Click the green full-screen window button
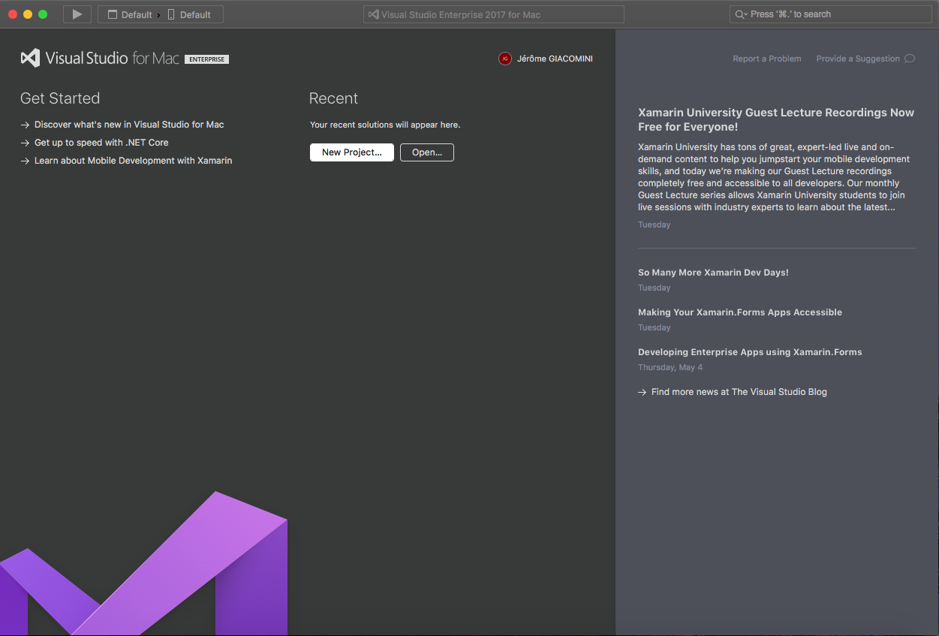This screenshot has width=939, height=636. coord(43,14)
